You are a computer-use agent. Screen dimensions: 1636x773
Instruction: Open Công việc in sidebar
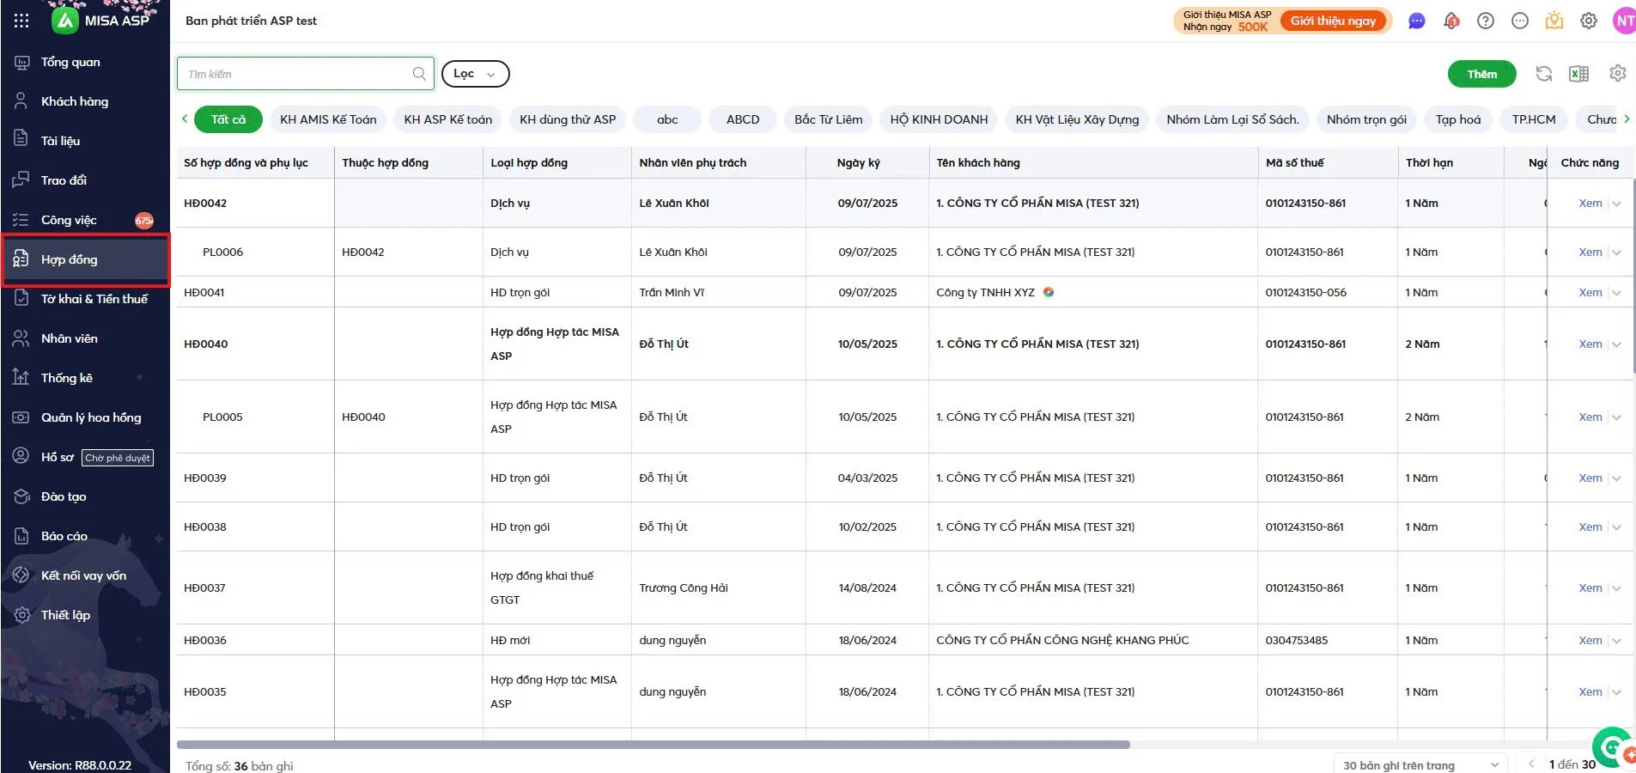click(x=85, y=220)
